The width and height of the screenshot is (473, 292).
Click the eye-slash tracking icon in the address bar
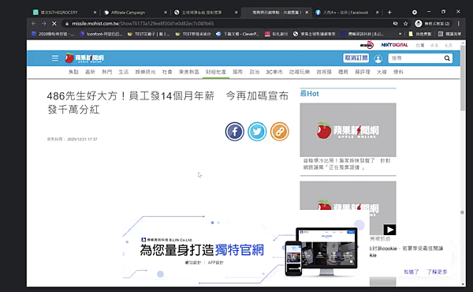tap(395, 24)
